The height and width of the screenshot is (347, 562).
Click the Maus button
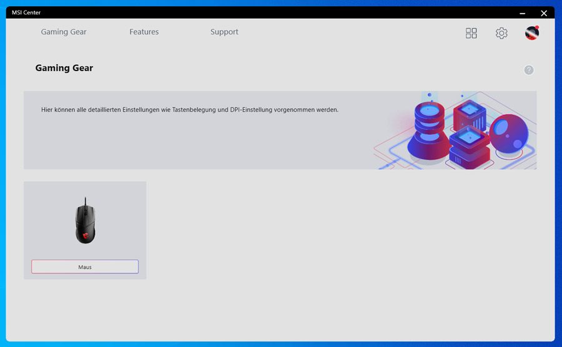[x=85, y=266]
